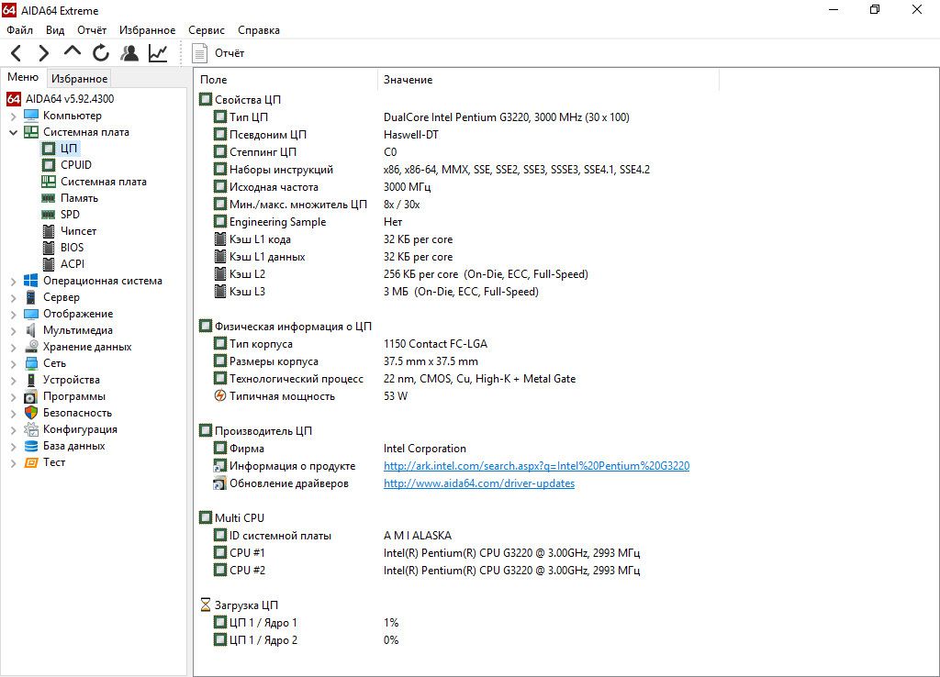This screenshot has width=940, height=677.
Task: Refresh the page with the circular arrow icon
Action: pyautogui.click(x=101, y=53)
